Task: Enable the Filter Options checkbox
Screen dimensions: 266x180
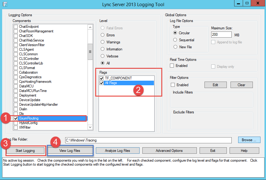Action: tap(173, 85)
